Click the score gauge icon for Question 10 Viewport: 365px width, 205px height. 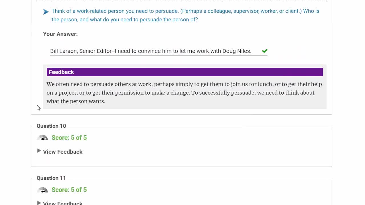click(x=42, y=138)
